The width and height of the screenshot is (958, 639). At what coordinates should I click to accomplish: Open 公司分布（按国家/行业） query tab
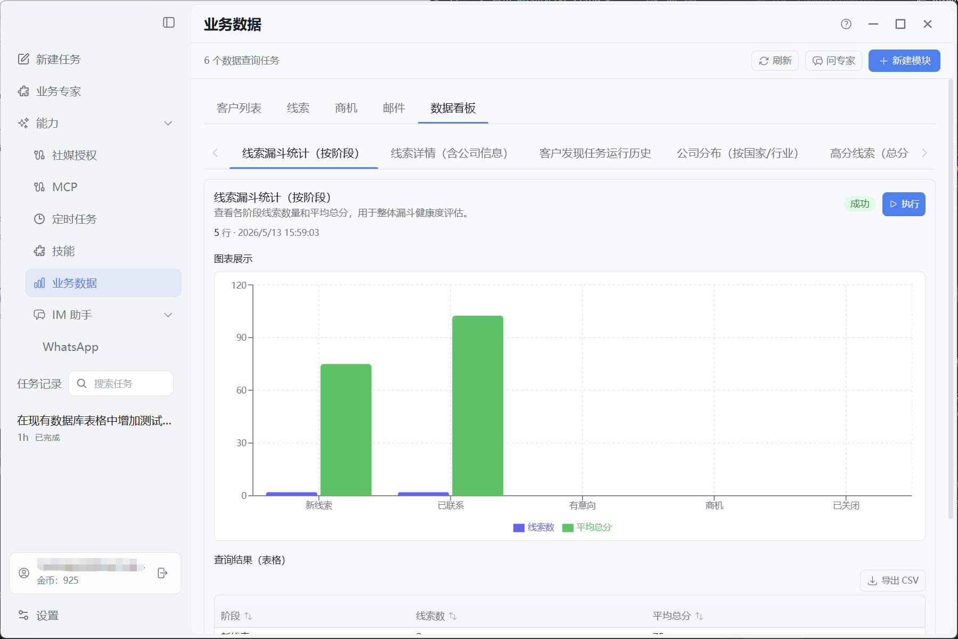click(741, 153)
